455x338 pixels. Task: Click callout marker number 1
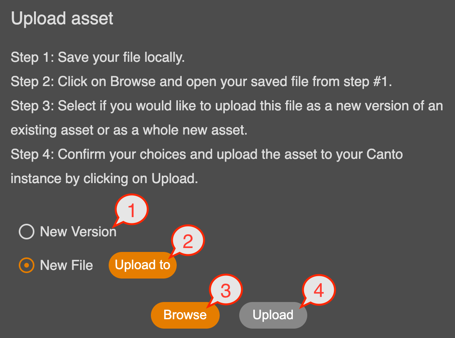pos(132,210)
